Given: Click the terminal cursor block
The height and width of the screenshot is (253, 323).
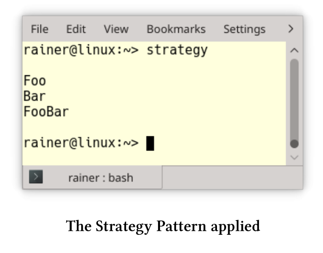Looking at the screenshot, I should (x=150, y=143).
